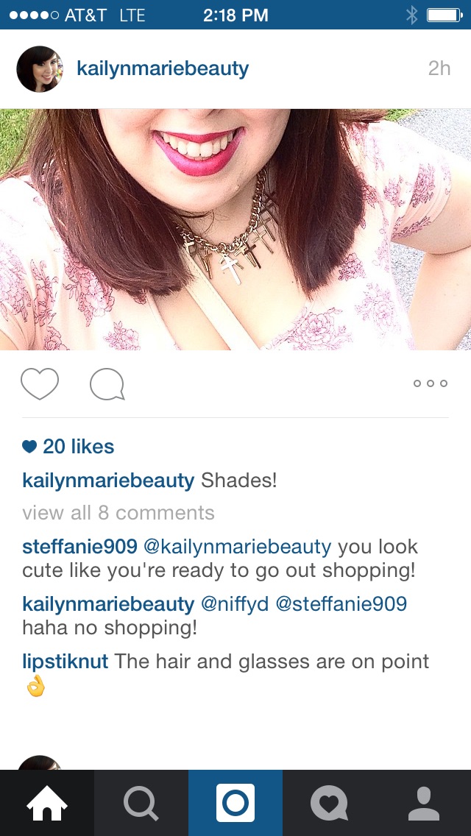The height and width of the screenshot is (836, 471).
Task: Tap the @niffyd mention
Action: coord(234,604)
